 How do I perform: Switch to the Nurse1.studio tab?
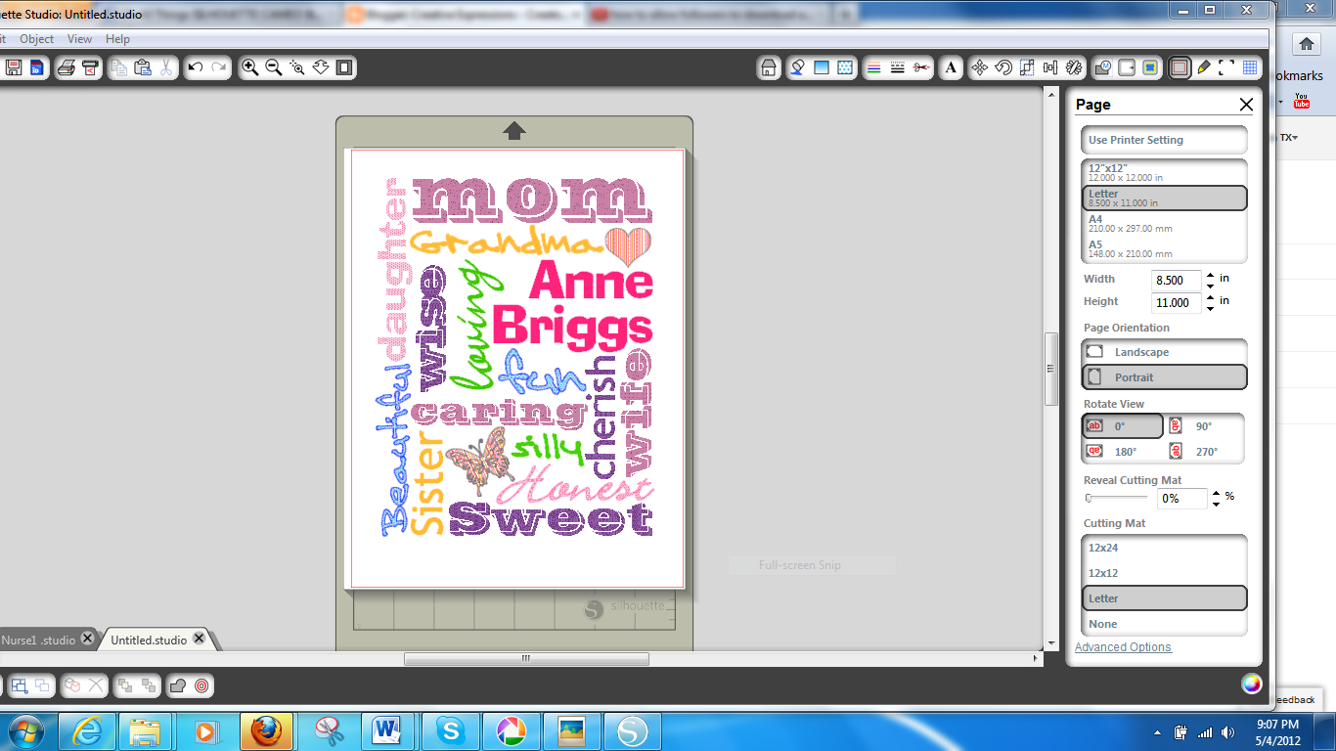point(39,639)
